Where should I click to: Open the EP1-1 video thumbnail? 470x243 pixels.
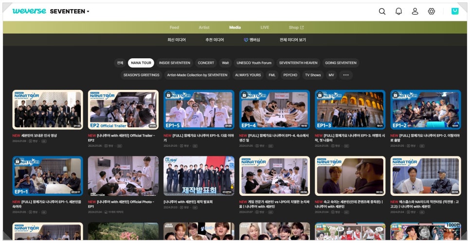point(48,176)
